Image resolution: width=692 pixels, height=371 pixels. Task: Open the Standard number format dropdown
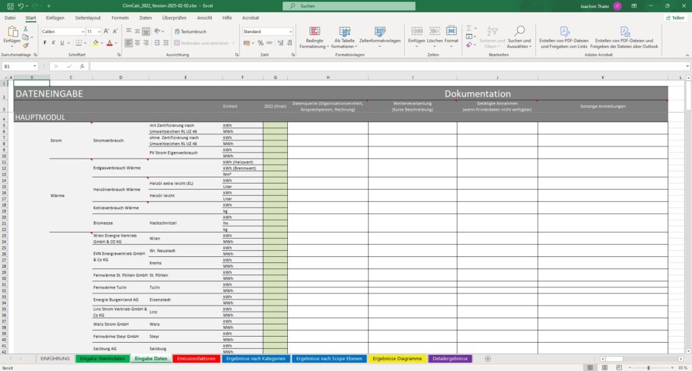click(x=291, y=32)
